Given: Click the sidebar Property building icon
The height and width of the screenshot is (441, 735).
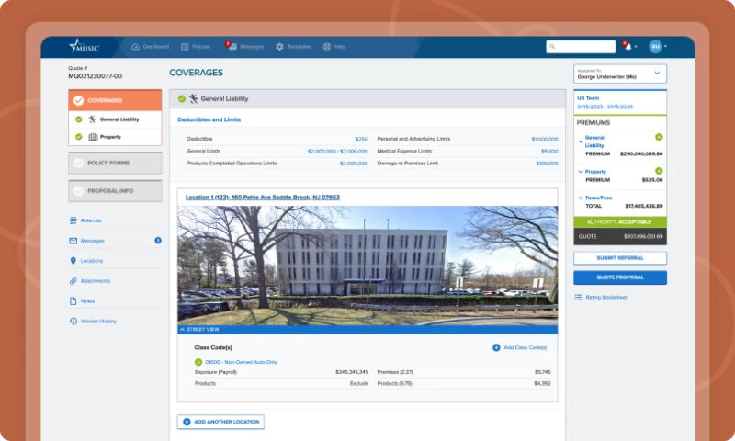Looking at the screenshot, I should coord(94,137).
